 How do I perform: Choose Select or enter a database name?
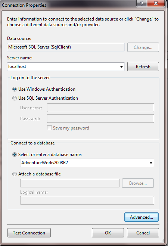point(15,155)
